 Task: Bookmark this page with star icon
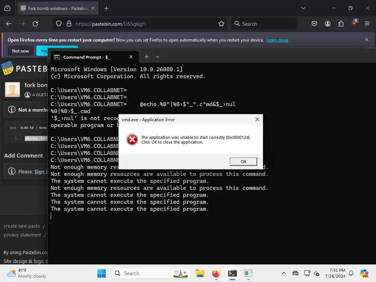pos(221,24)
